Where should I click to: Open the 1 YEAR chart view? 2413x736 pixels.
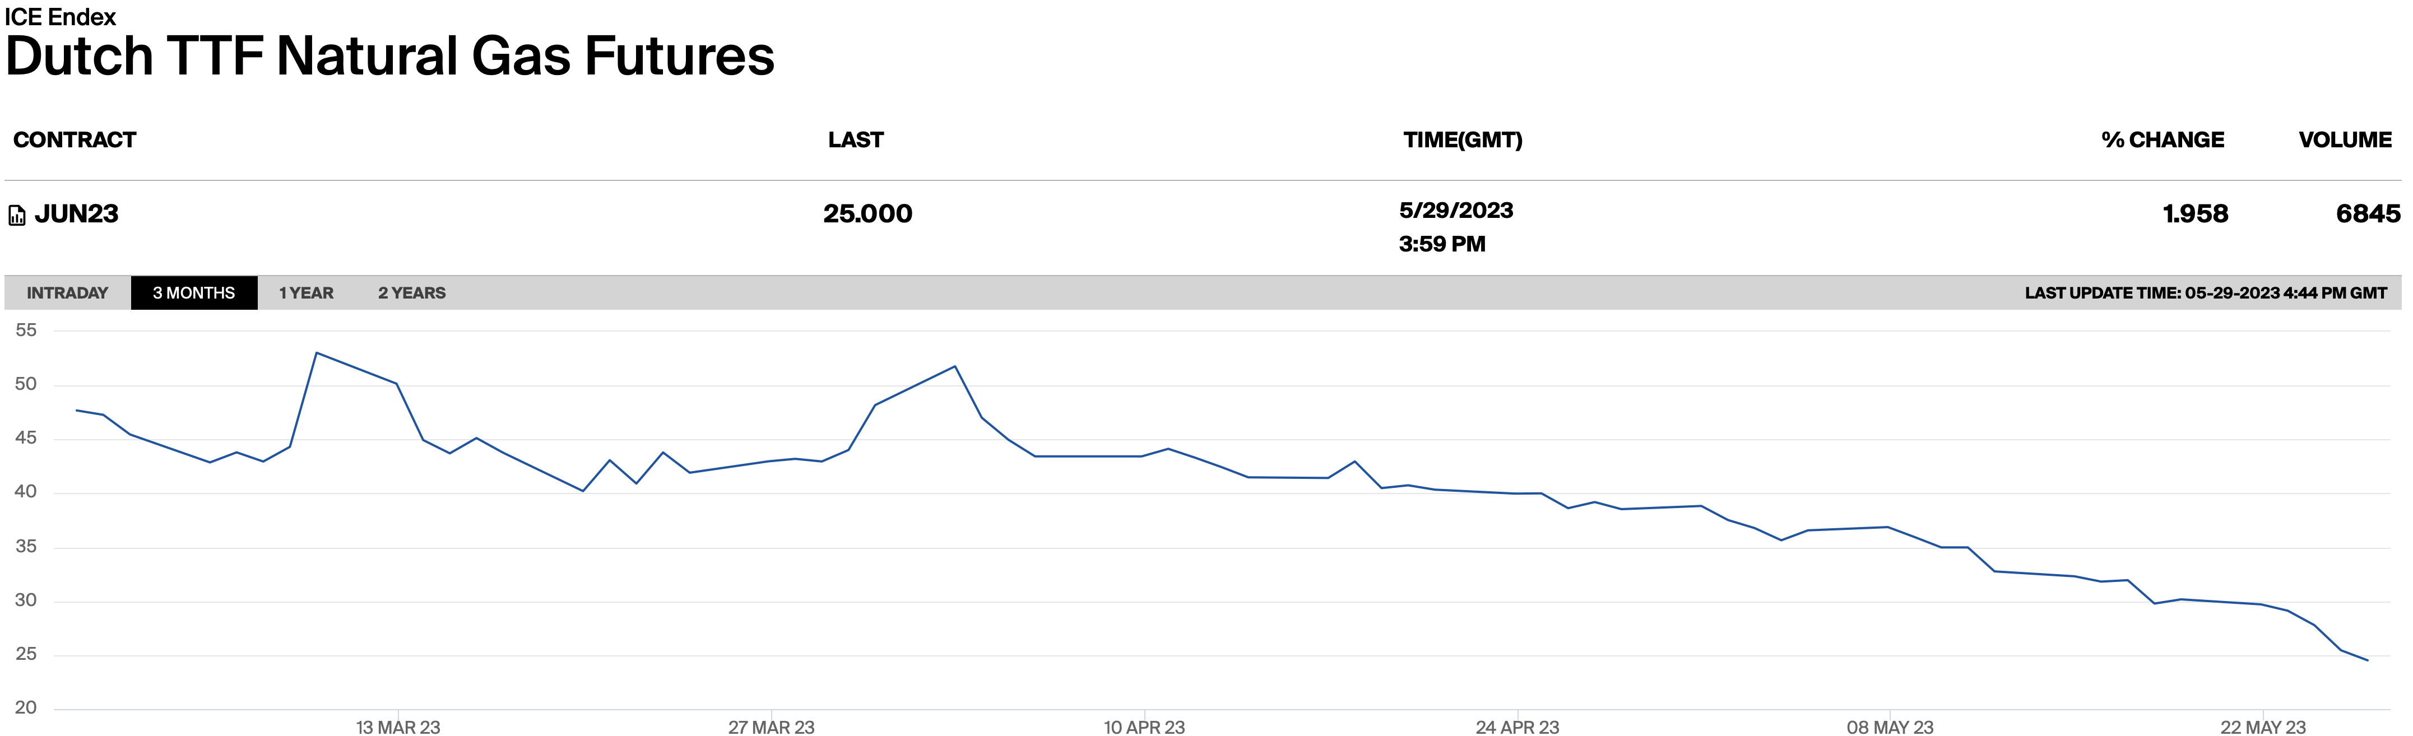[x=307, y=293]
